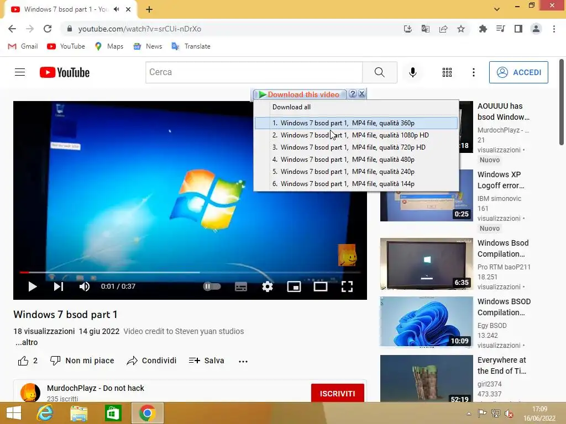The width and height of the screenshot is (566, 424).
Task: Toggle the autoplay switch in player
Action: pyautogui.click(x=212, y=287)
